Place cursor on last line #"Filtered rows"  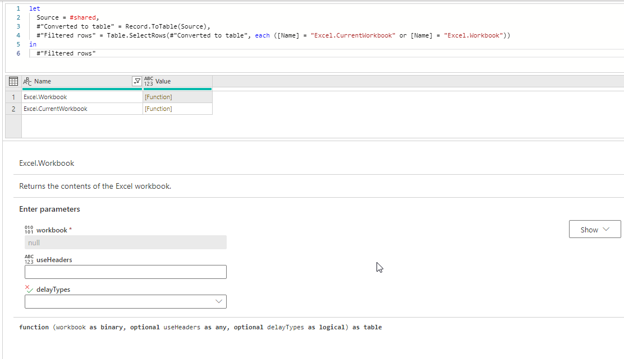[x=66, y=53]
